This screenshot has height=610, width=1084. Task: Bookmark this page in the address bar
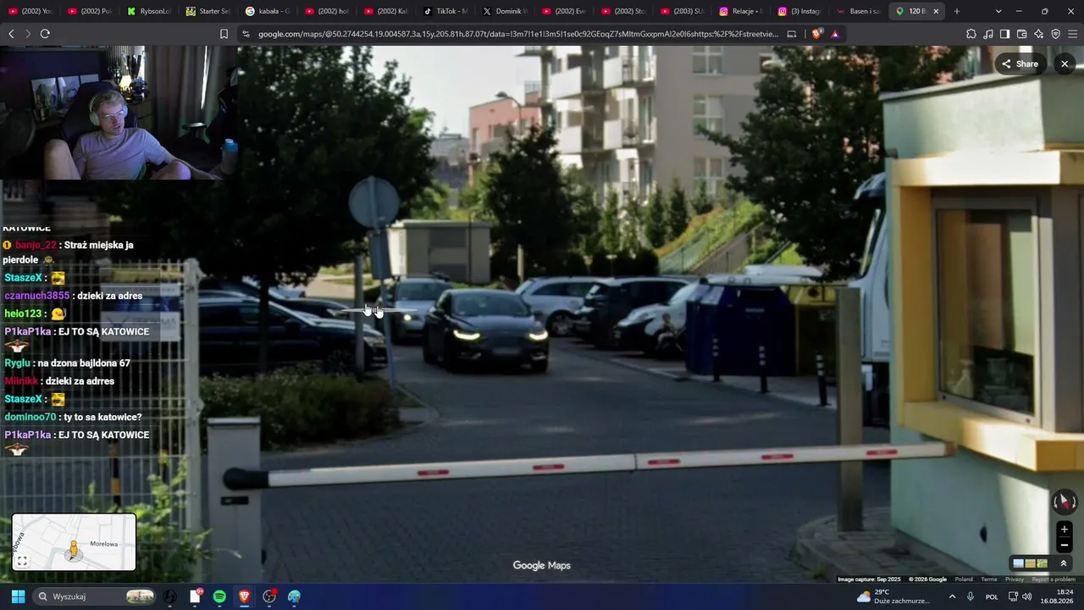click(224, 34)
